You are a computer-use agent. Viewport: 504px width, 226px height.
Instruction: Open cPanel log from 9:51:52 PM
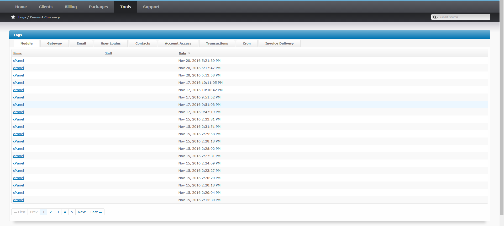click(x=18, y=97)
